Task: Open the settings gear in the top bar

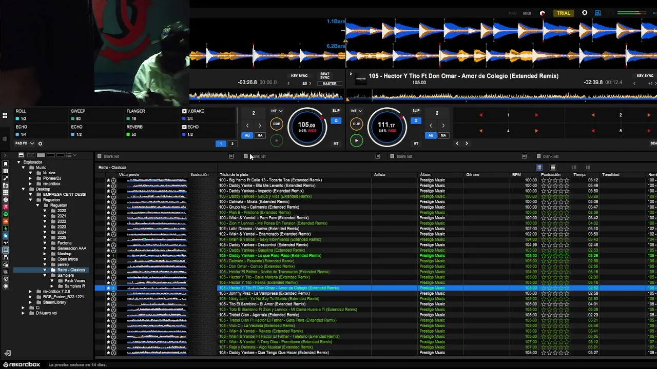Action: click(x=585, y=13)
